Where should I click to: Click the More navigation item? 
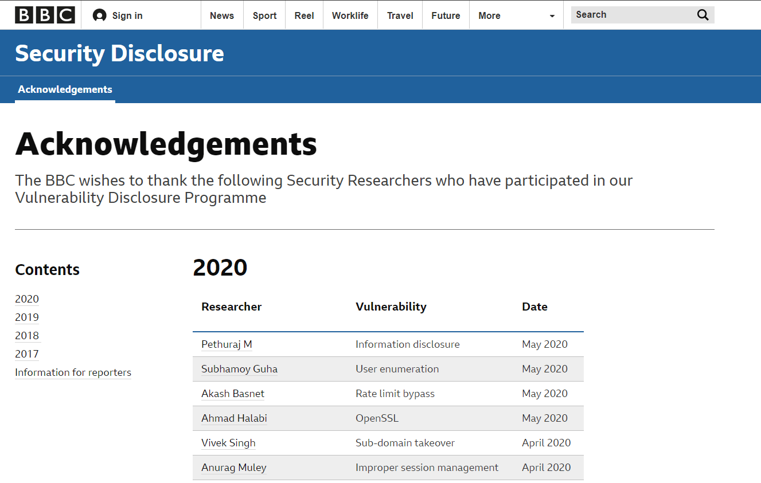489,15
